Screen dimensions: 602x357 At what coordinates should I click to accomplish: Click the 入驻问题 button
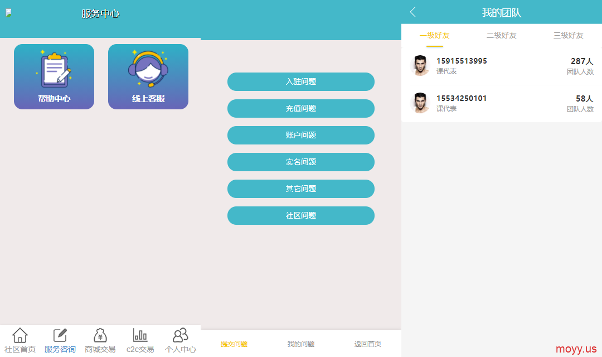(x=301, y=82)
